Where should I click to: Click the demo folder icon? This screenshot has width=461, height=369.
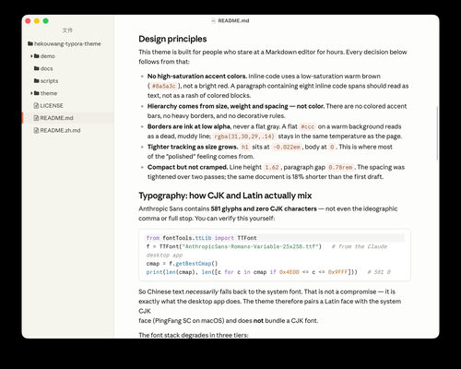pyautogui.click(x=37, y=56)
